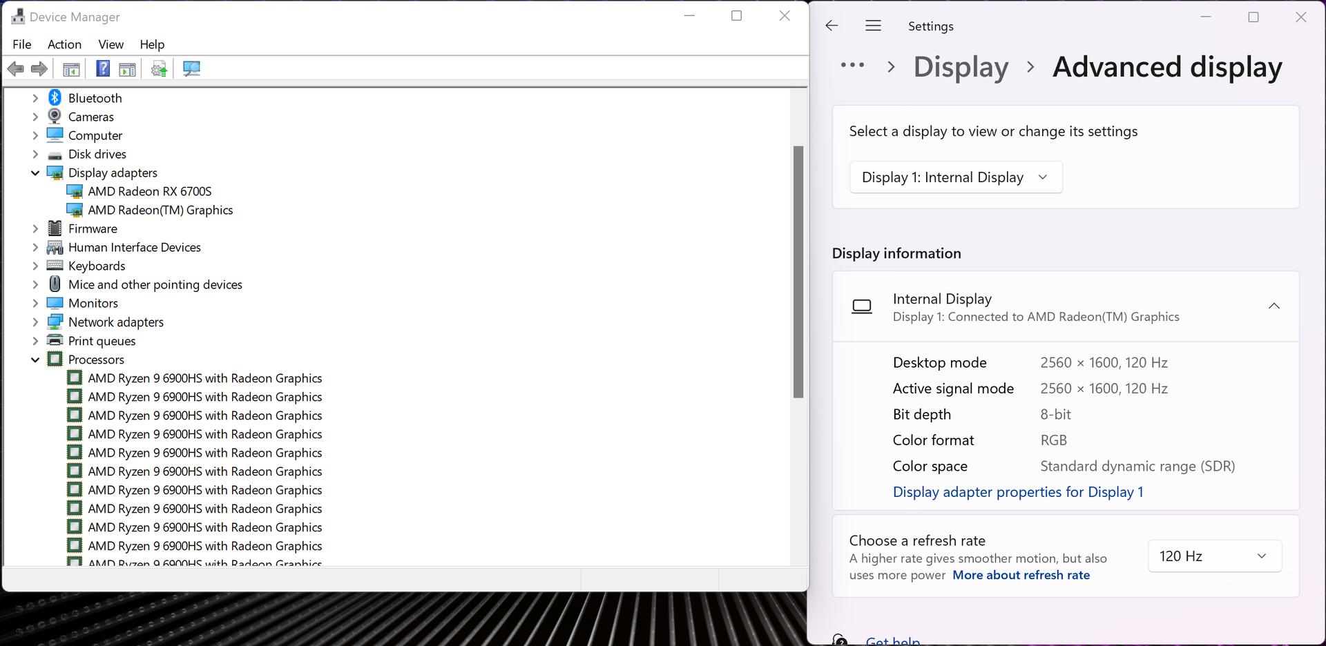Click Scan for hardware changes icon
This screenshot has height=646, width=1326.
coord(191,68)
